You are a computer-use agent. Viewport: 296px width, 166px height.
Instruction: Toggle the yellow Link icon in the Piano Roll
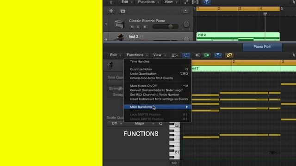click(229, 55)
